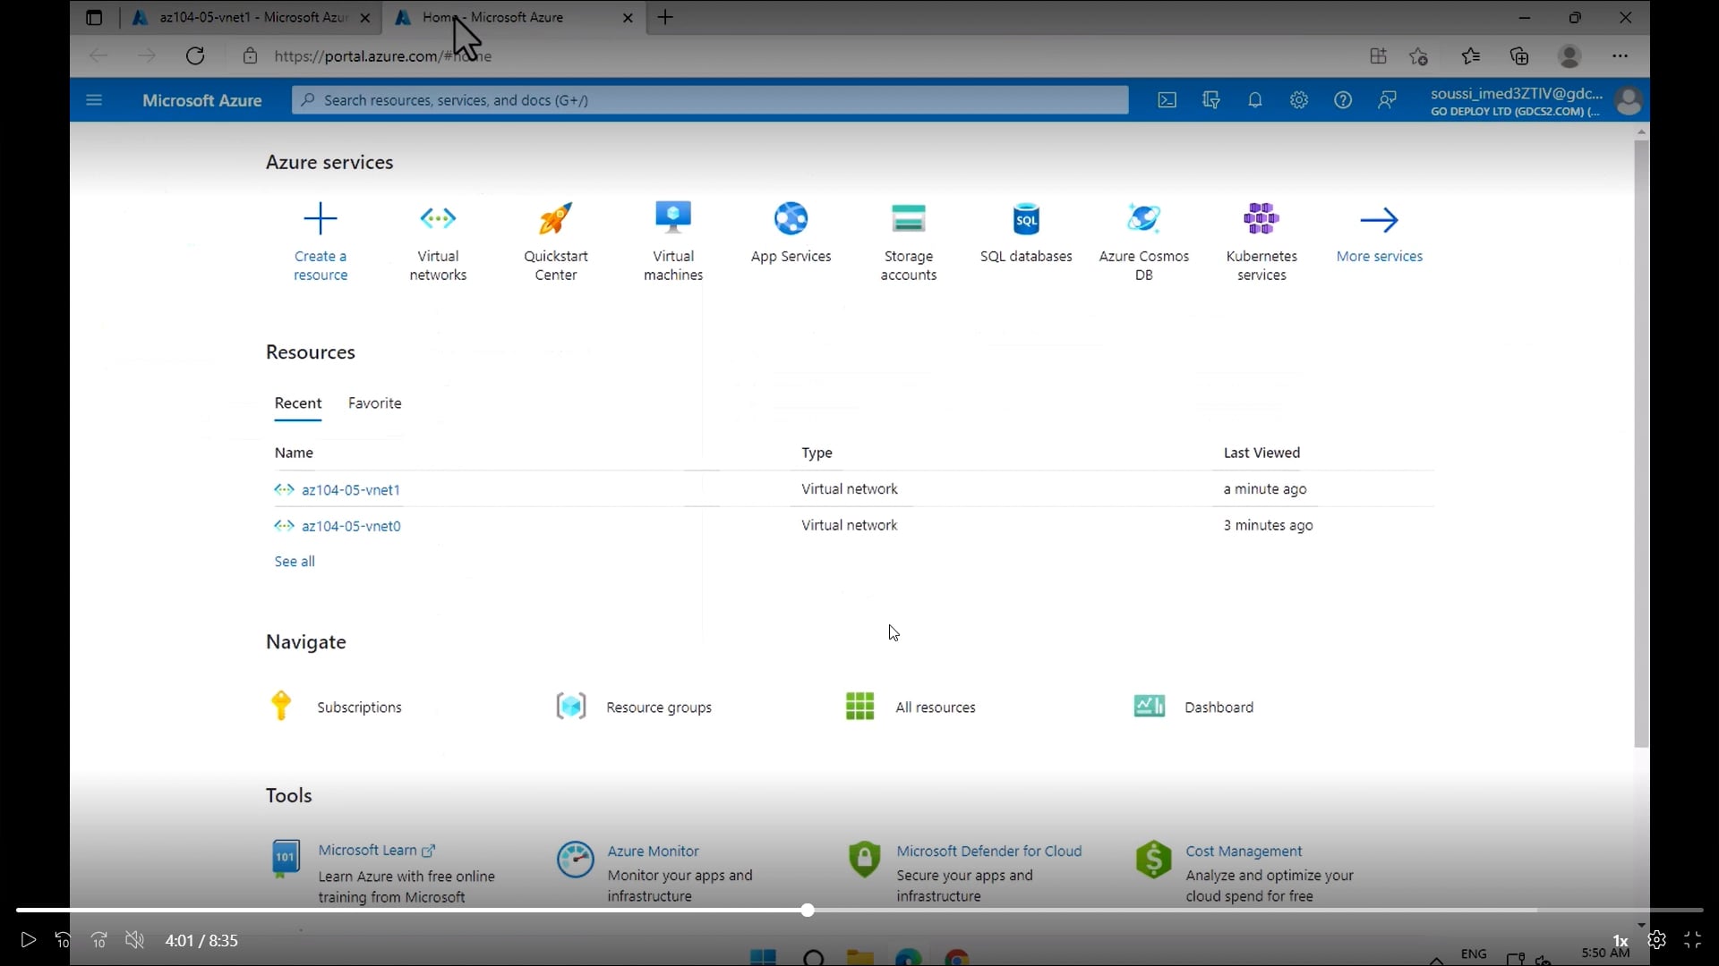Open the portal hamburger menu
The image size is (1719, 966).
(x=93, y=99)
